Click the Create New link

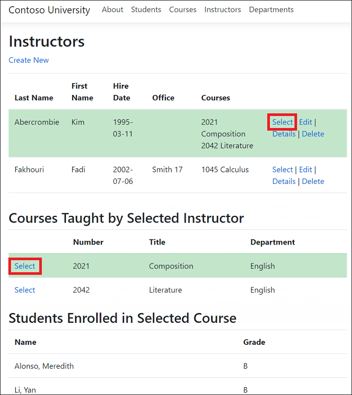[29, 60]
